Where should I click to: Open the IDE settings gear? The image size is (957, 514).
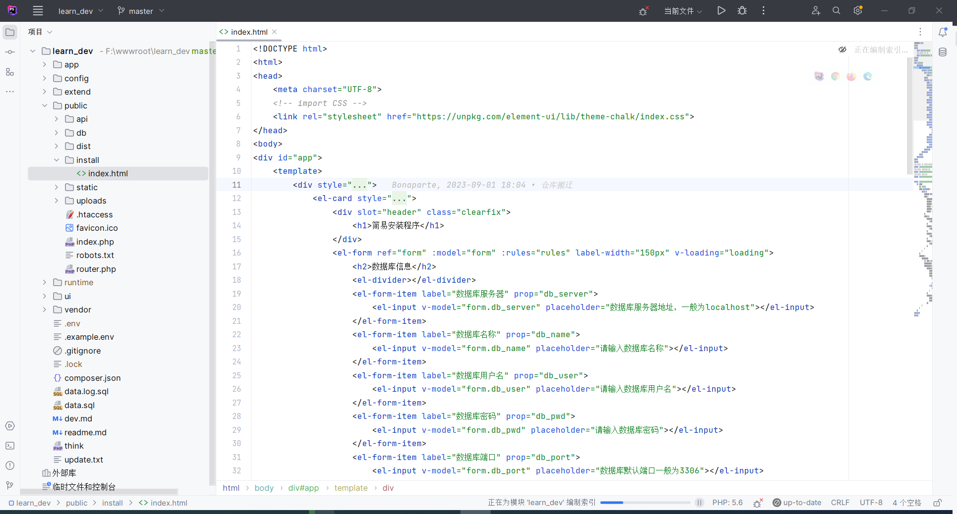858,10
